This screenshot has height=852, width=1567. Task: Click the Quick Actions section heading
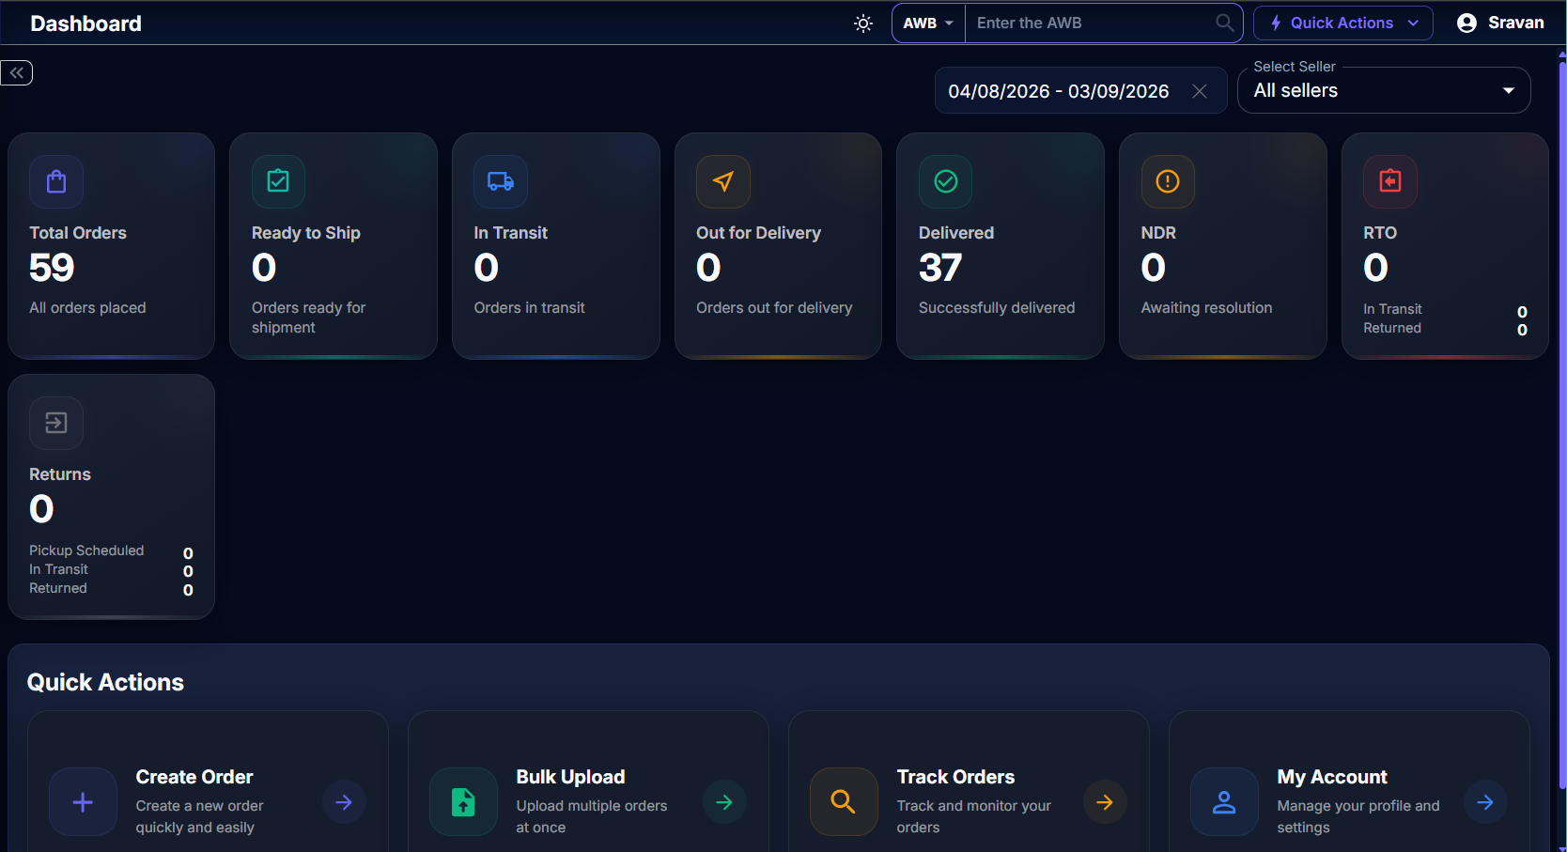(x=105, y=683)
